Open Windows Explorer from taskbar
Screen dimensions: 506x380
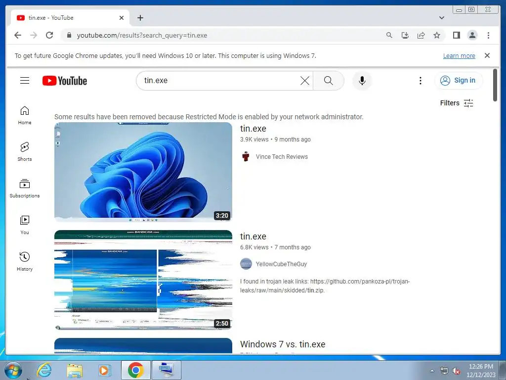coord(74,370)
